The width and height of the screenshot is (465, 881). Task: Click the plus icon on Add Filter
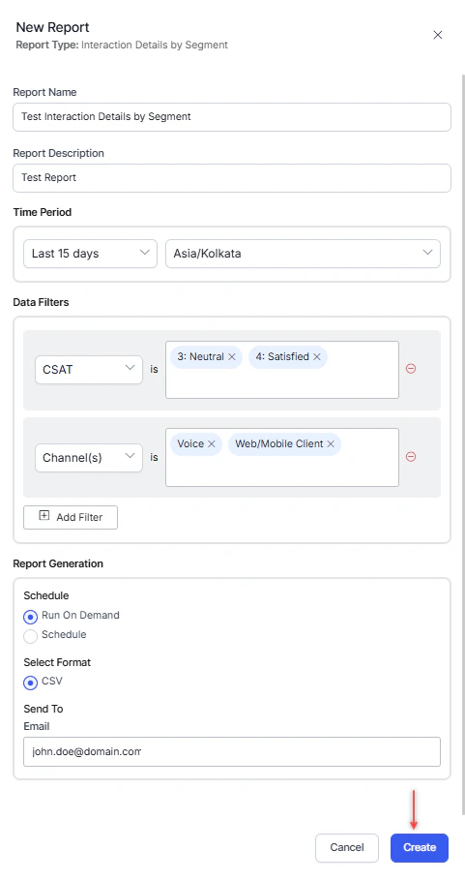(44, 516)
